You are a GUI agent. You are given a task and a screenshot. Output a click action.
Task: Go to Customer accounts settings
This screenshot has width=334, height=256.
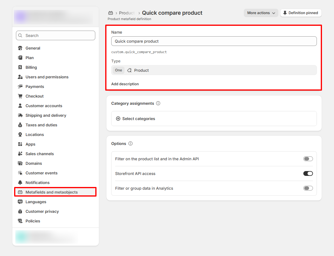pos(55,106)
